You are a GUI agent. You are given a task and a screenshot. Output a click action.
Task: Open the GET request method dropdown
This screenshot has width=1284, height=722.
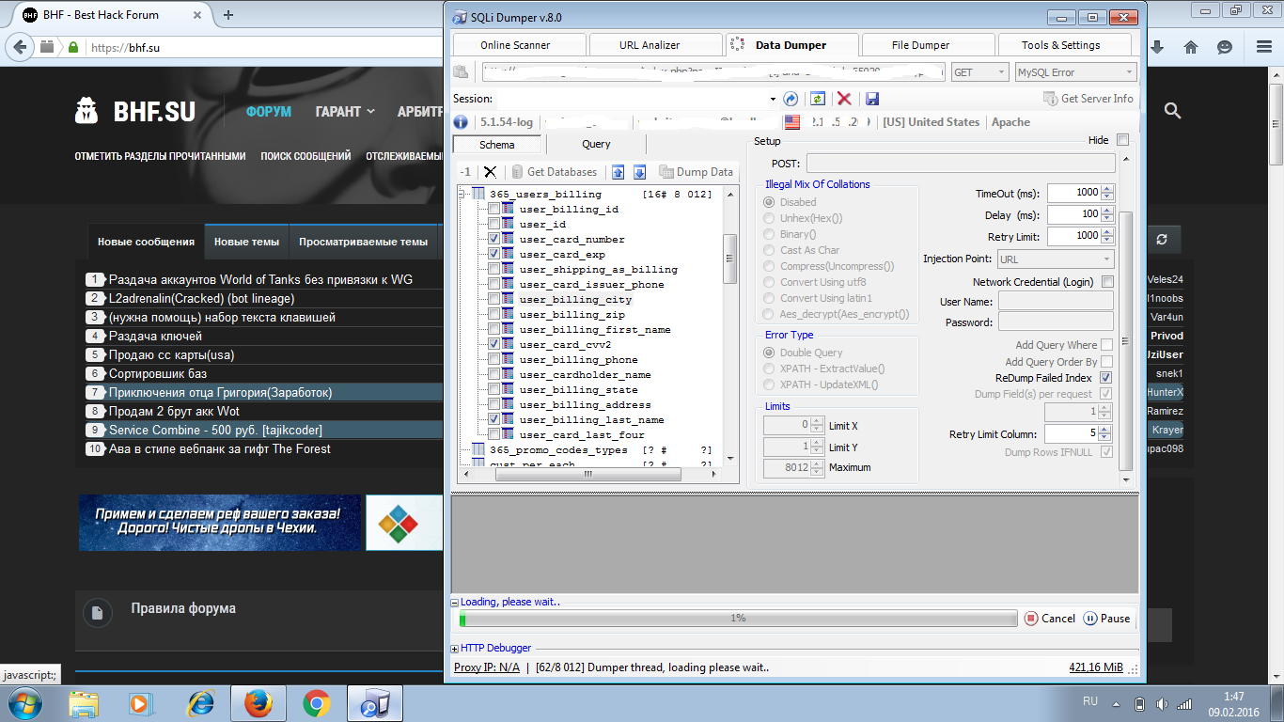(x=979, y=72)
